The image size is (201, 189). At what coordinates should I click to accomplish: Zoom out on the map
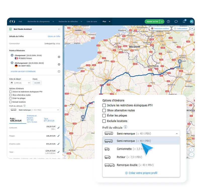pos(191,154)
